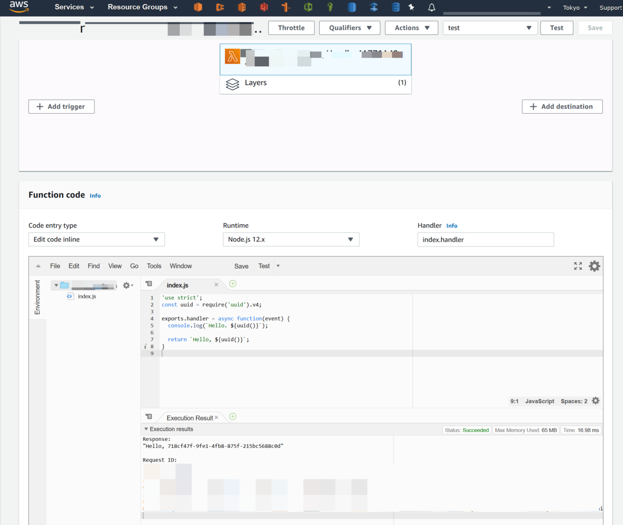623x525 pixels.
Task: Open the Edit menu
Action: click(x=74, y=266)
